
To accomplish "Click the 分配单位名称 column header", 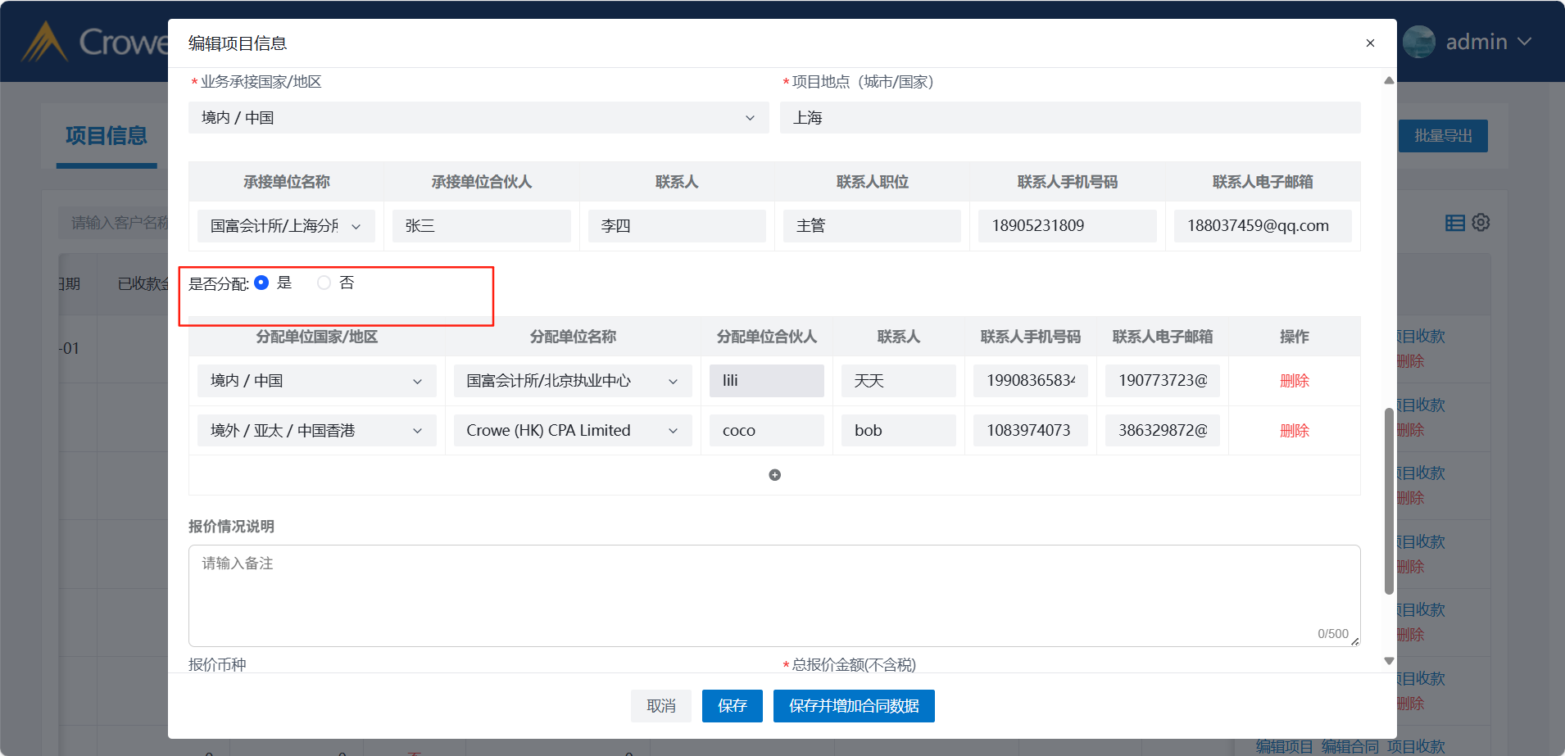I will pos(573,337).
